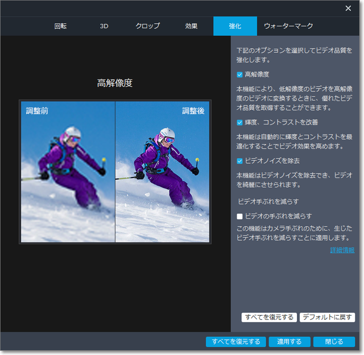Uncheck the 高解像度 checkbox
364x355 pixels.
(240, 75)
